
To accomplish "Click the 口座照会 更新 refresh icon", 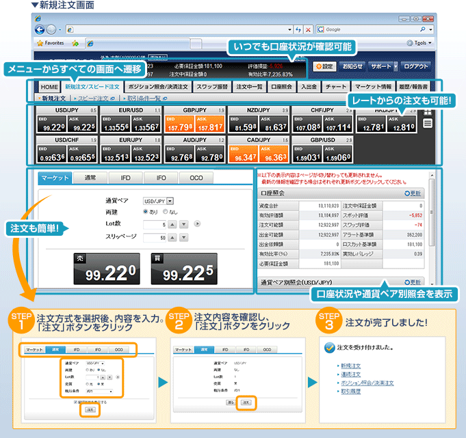I will (x=413, y=193).
